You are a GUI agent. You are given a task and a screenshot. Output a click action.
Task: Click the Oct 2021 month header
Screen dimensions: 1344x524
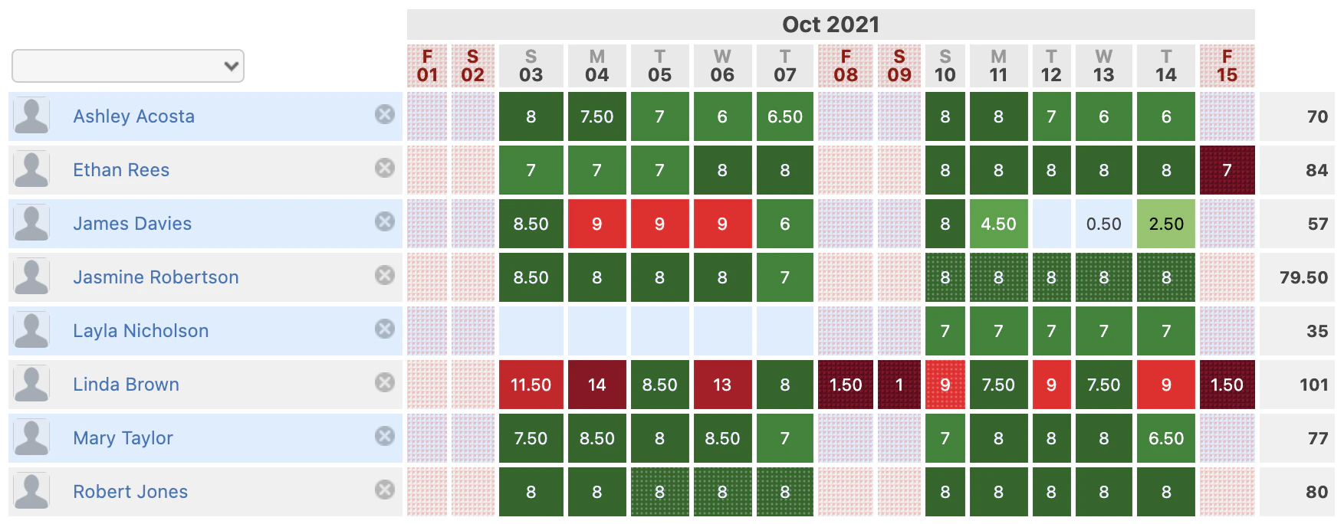pos(830,24)
